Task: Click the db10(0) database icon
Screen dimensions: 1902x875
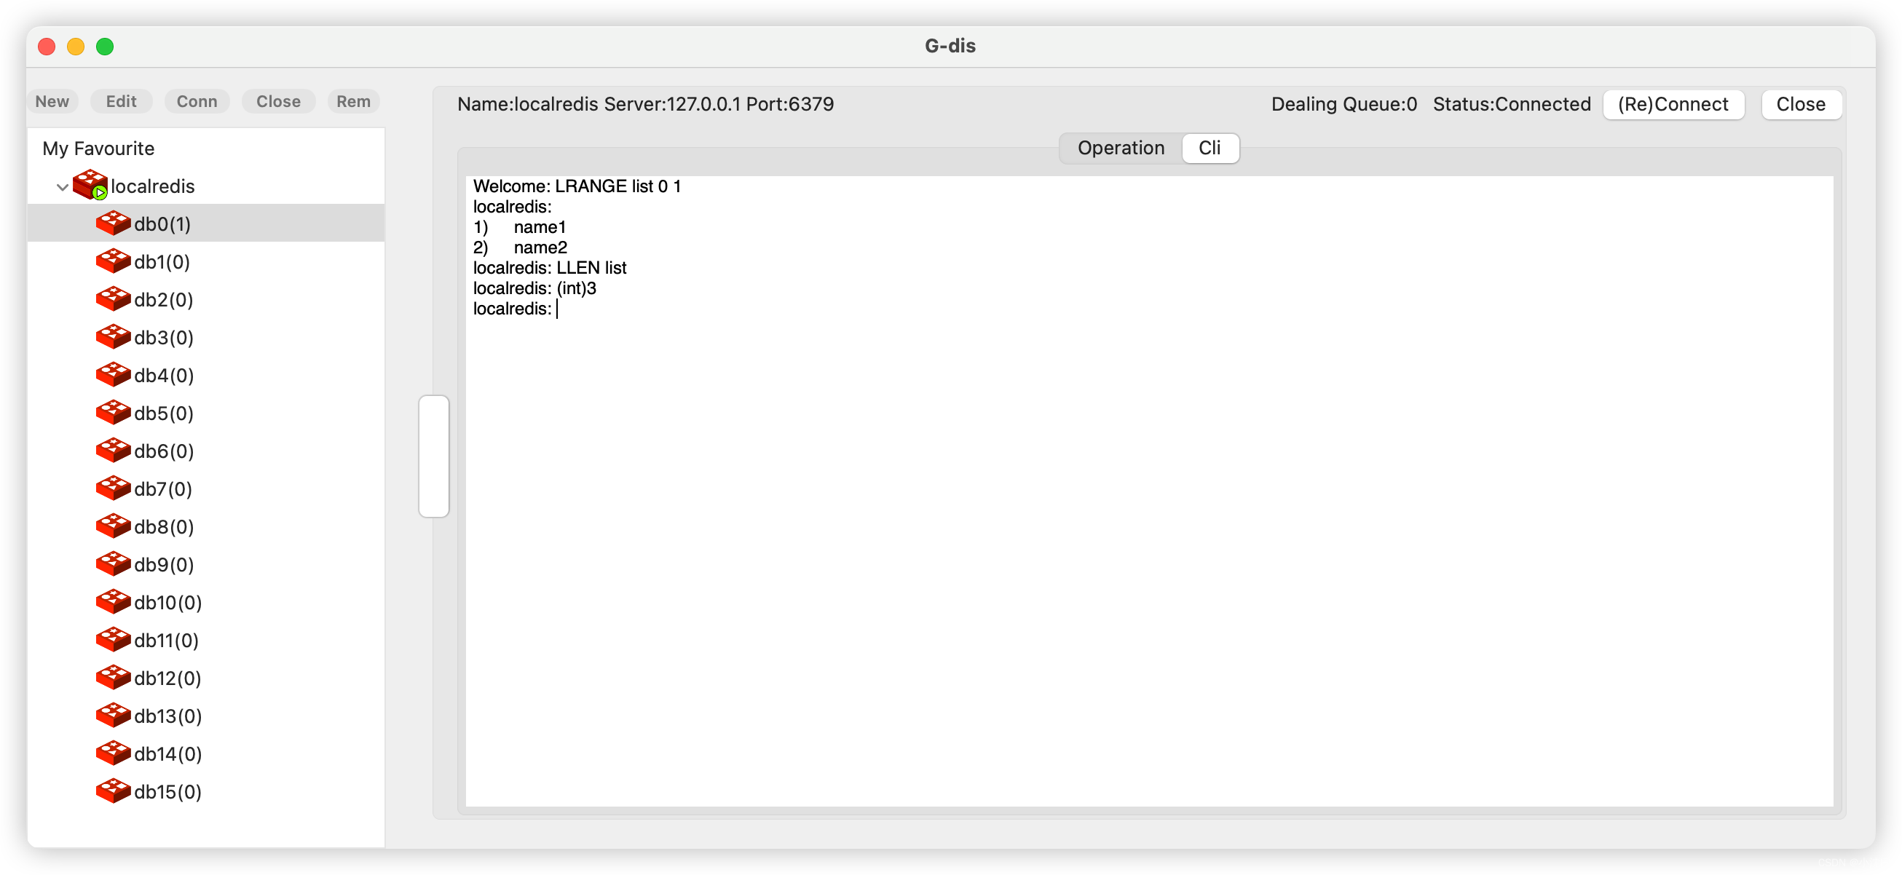Action: click(114, 602)
